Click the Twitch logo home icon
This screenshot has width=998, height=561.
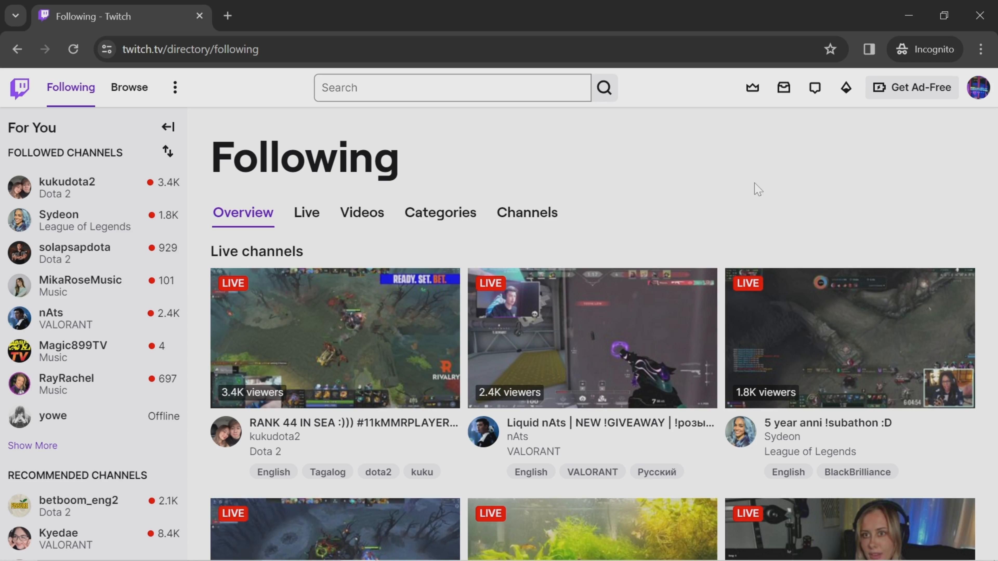pyautogui.click(x=19, y=88)
